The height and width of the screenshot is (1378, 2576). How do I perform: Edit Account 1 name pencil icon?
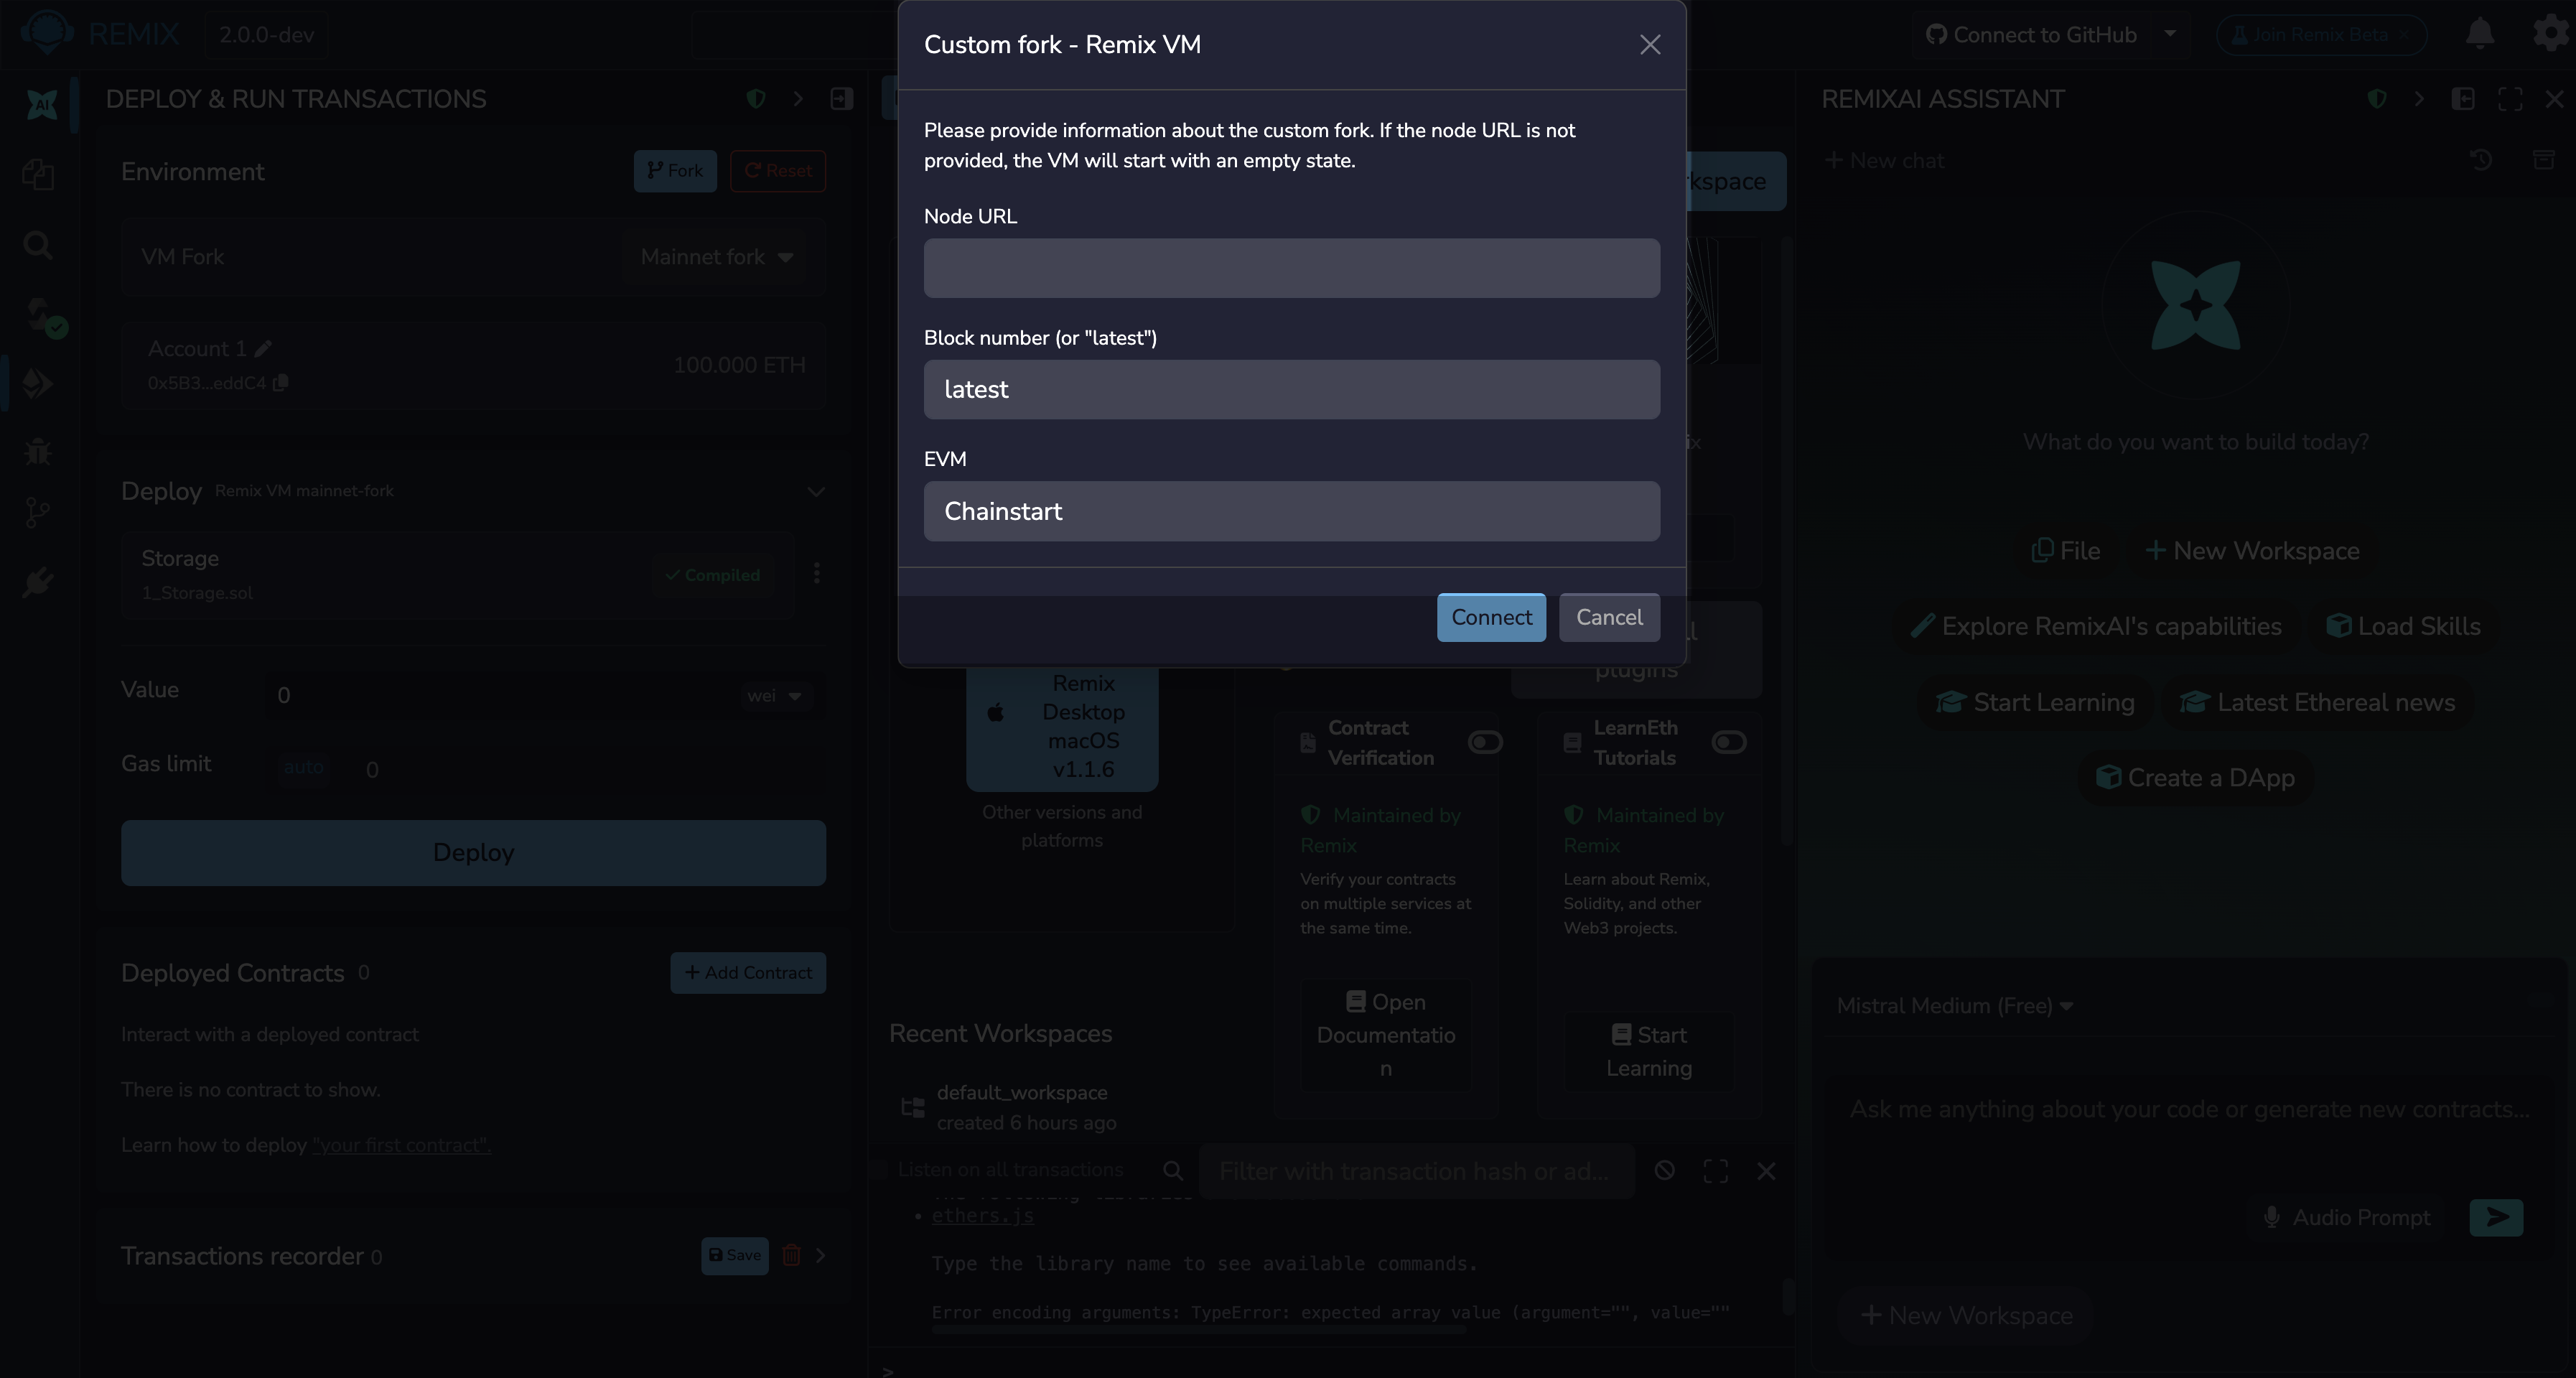pos(263,349)
